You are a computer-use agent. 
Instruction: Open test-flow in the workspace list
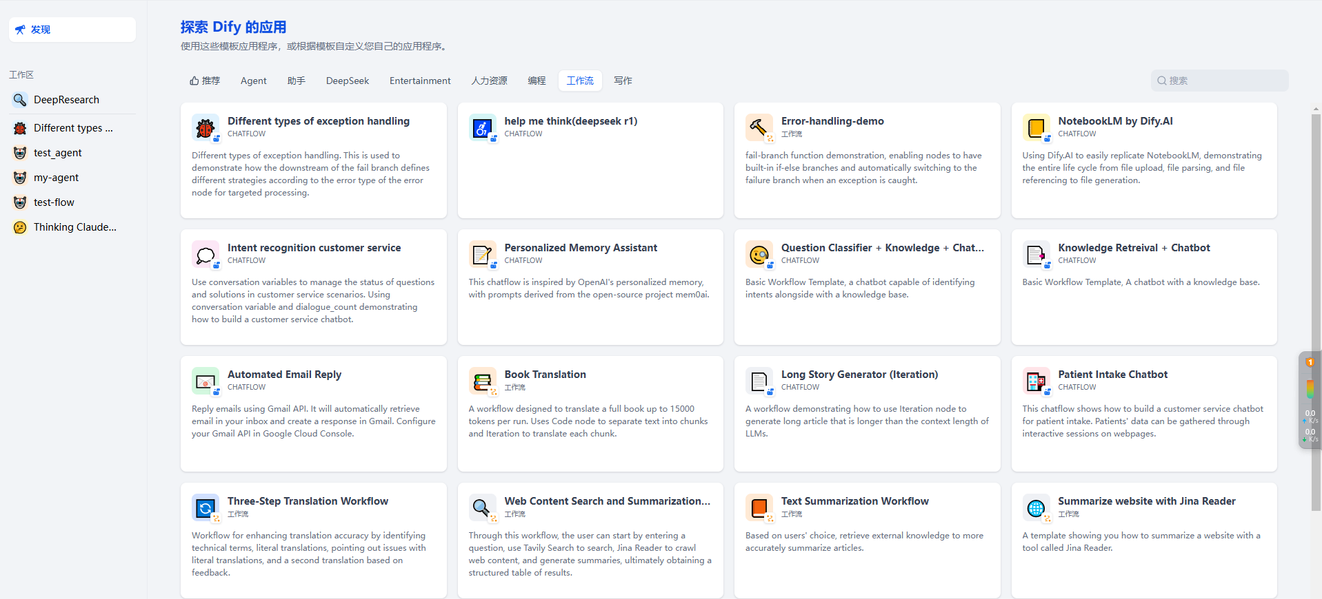(72, 202)
